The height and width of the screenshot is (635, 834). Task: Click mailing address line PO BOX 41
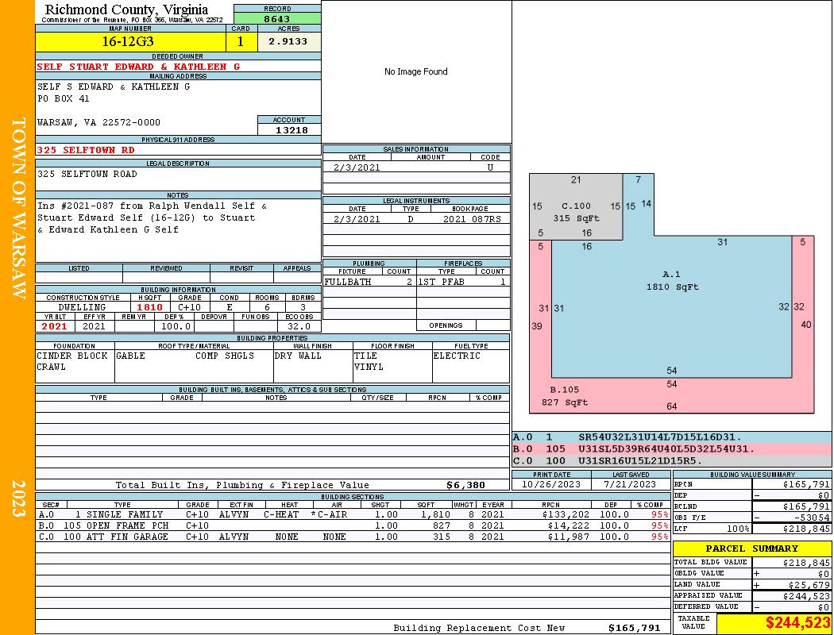[x=64, y=99]
